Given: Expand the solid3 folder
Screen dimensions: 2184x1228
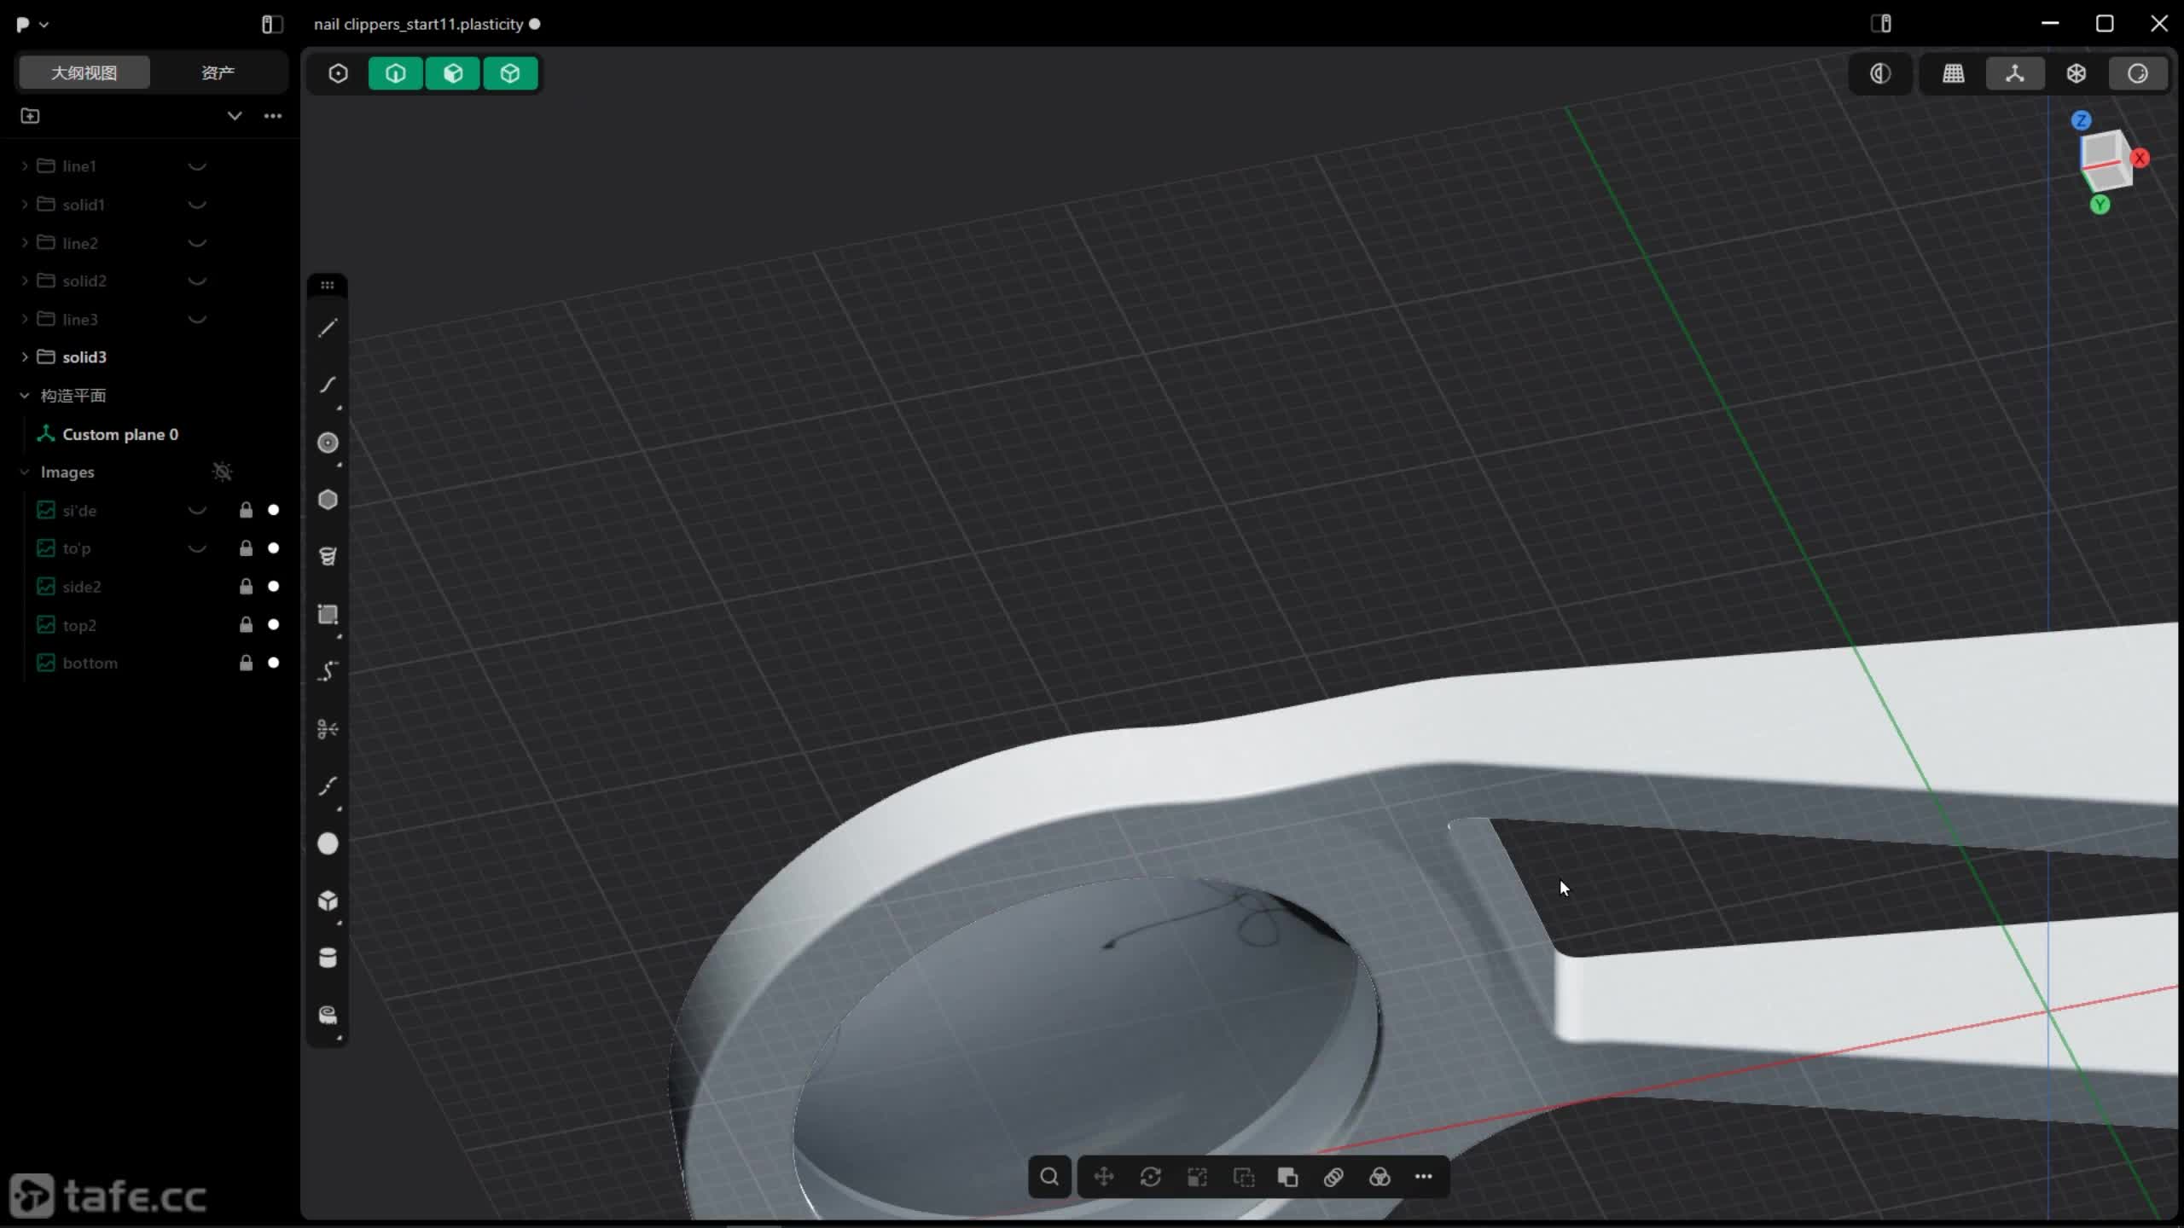Looking at the screenshot, I should tap(24, 357).
